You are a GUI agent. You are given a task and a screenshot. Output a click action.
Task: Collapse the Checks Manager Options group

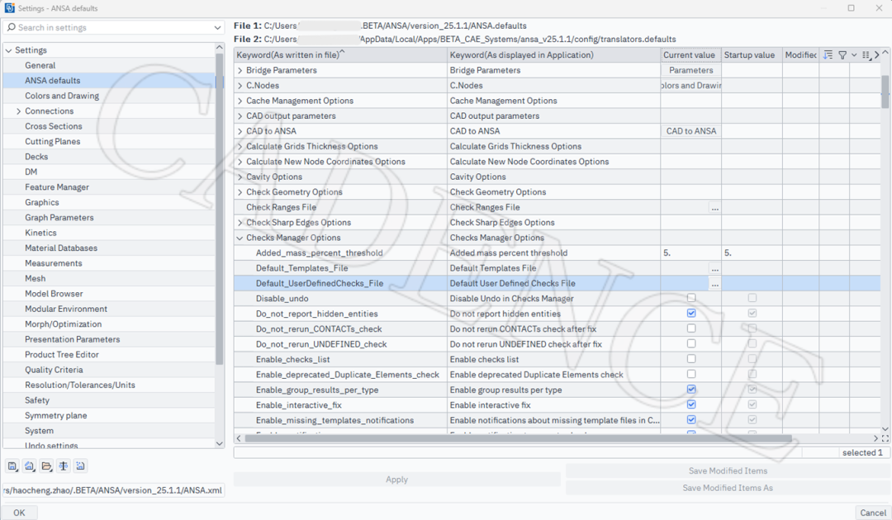pos(240,238)
